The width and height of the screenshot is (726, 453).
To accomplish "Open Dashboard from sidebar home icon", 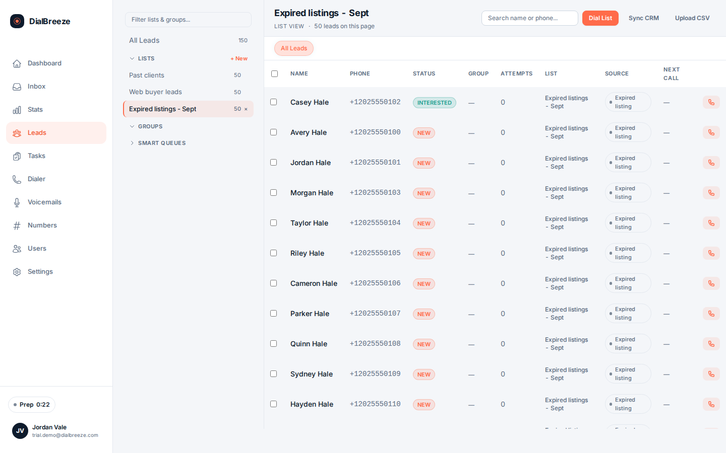I will pos(17,63).
